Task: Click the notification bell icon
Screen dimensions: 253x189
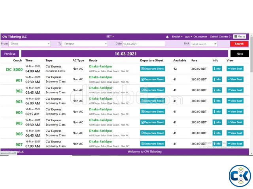Action: point(167,37)
